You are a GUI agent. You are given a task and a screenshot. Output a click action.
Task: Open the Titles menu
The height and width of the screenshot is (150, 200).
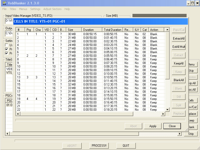pos(13,9)
